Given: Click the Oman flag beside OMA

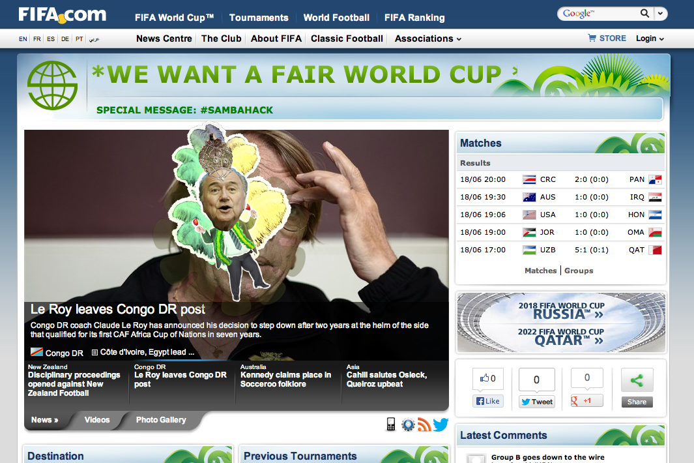Looking at the screenshot, I should 655,232.
